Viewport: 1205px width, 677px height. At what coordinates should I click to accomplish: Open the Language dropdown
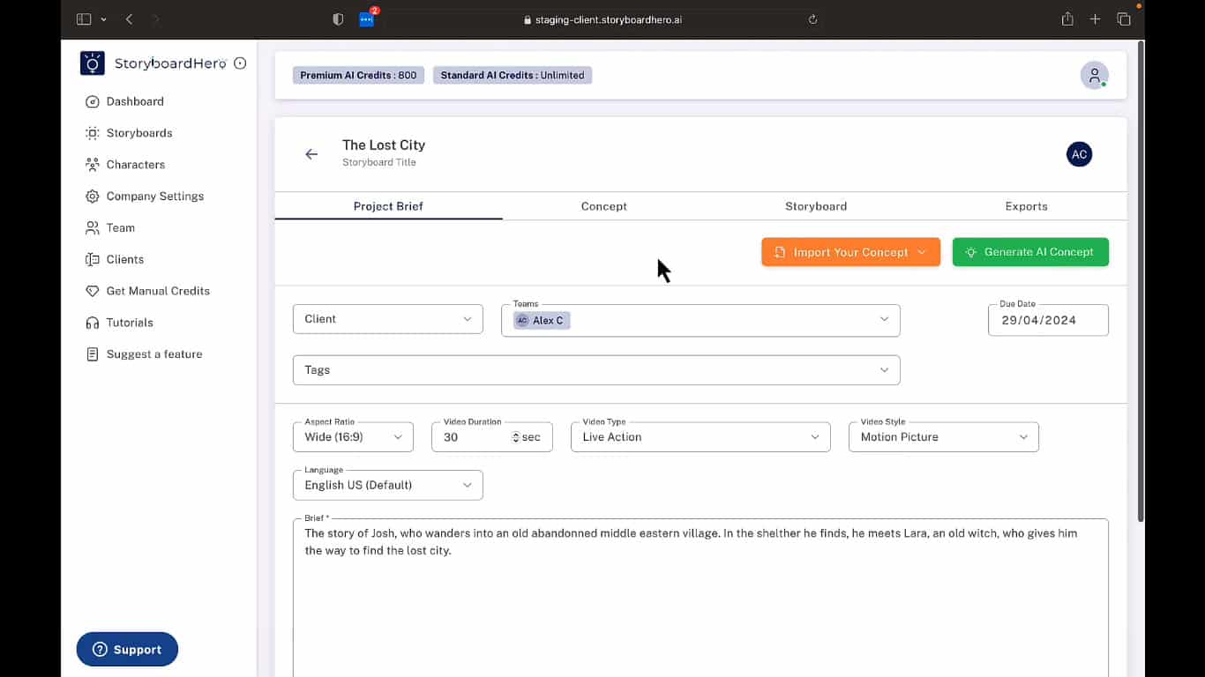point(388,485)
